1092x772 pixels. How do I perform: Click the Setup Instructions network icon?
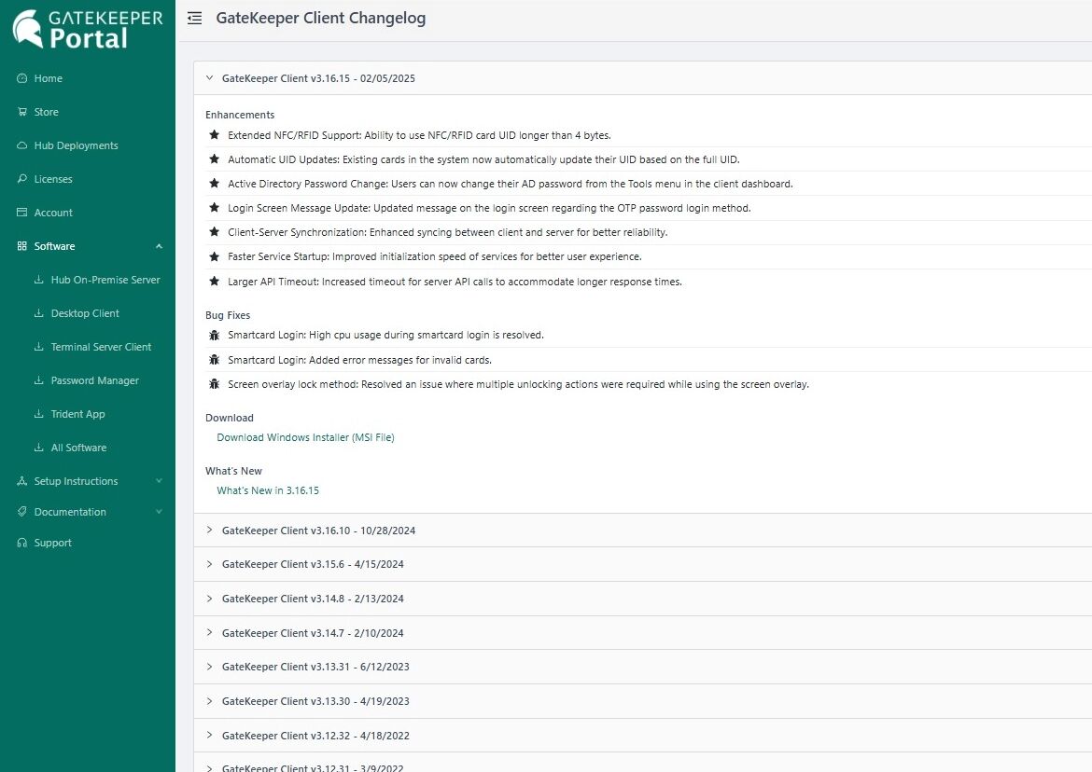click(21, 480)
